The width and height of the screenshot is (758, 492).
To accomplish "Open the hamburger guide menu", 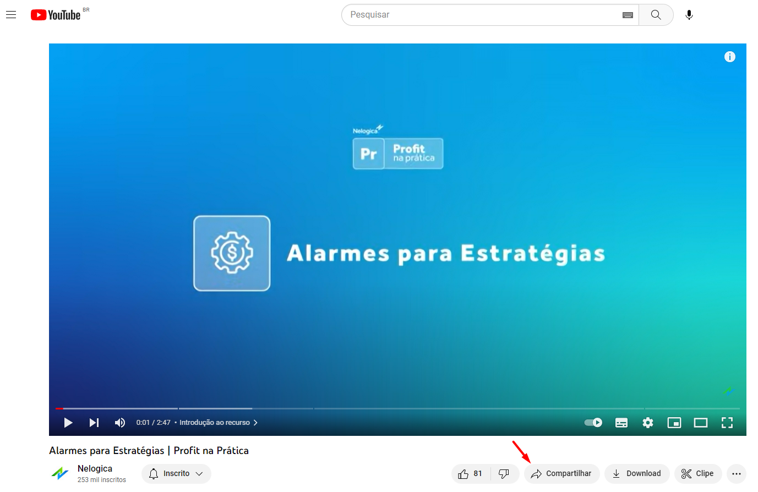I will point(11,15).
